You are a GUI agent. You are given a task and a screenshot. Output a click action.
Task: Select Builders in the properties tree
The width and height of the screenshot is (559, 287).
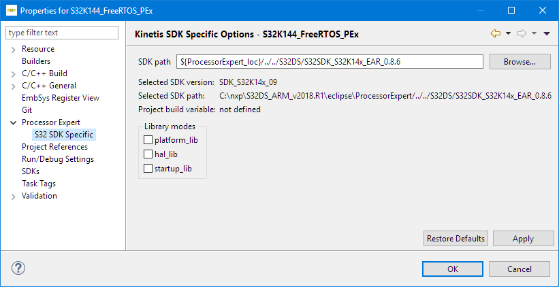coord(36,61)
